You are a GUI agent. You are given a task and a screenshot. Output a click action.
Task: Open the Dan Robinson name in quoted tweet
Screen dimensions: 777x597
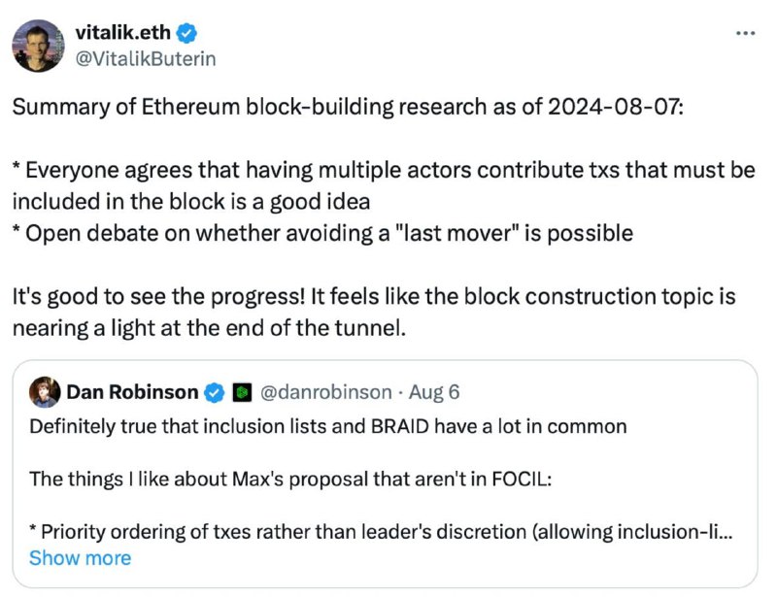coord(132,392)
